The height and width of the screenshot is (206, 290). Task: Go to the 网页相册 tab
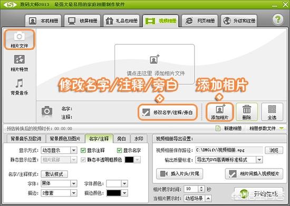tap(200, 21)
